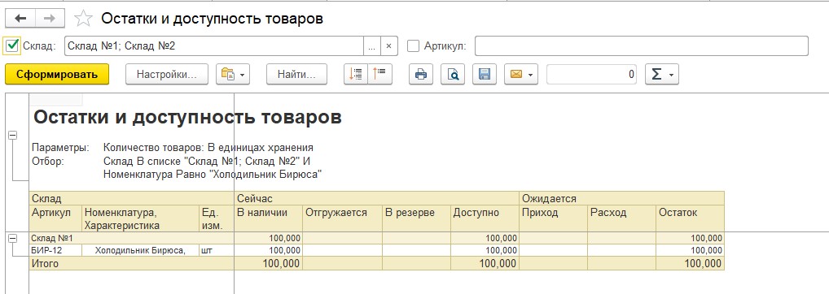Add report to favorites with star icon

pyautogui.click(x=83, y=19)
